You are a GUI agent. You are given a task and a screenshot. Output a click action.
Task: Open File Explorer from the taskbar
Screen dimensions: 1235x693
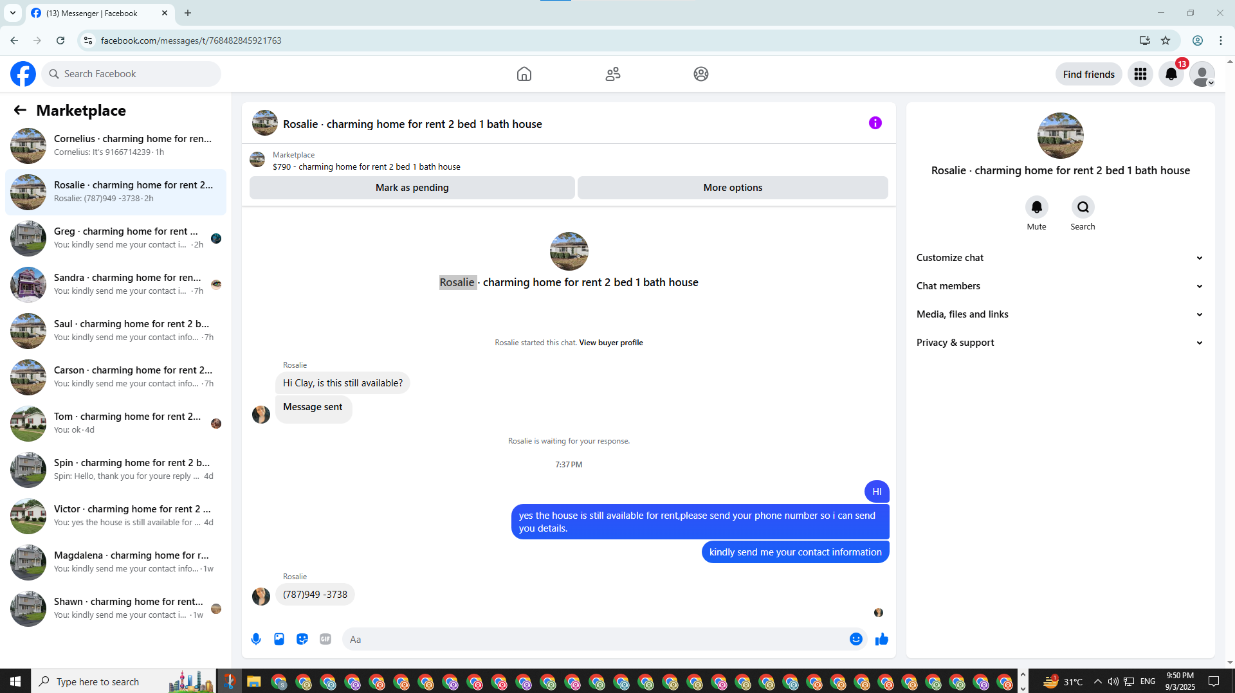coord(254,681)
